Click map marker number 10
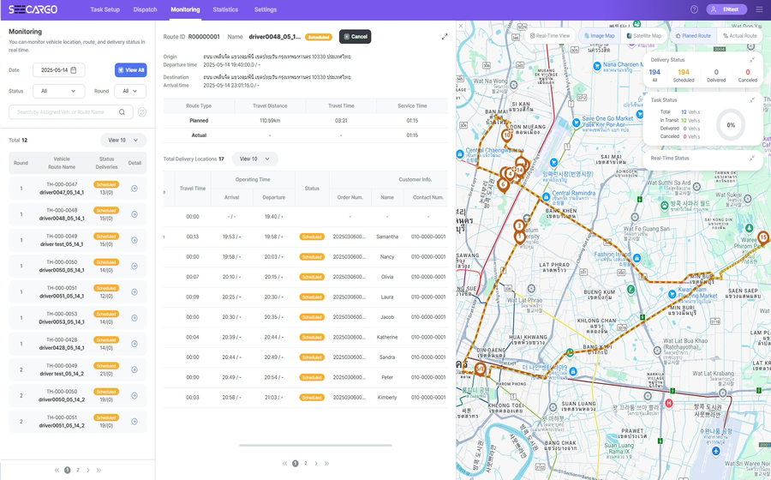Image resolution: width=771 pixels, height=480 pixels. coord(507,135)
